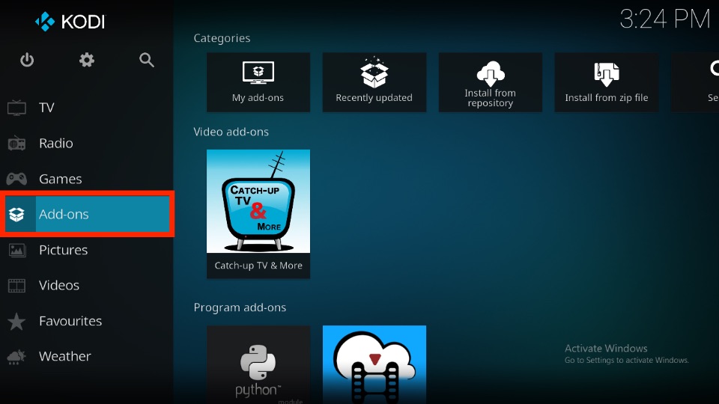This screenshot has width=719, height=404.
Task: Click the power icon in the sidebar
Action: (x=27, y=60)
